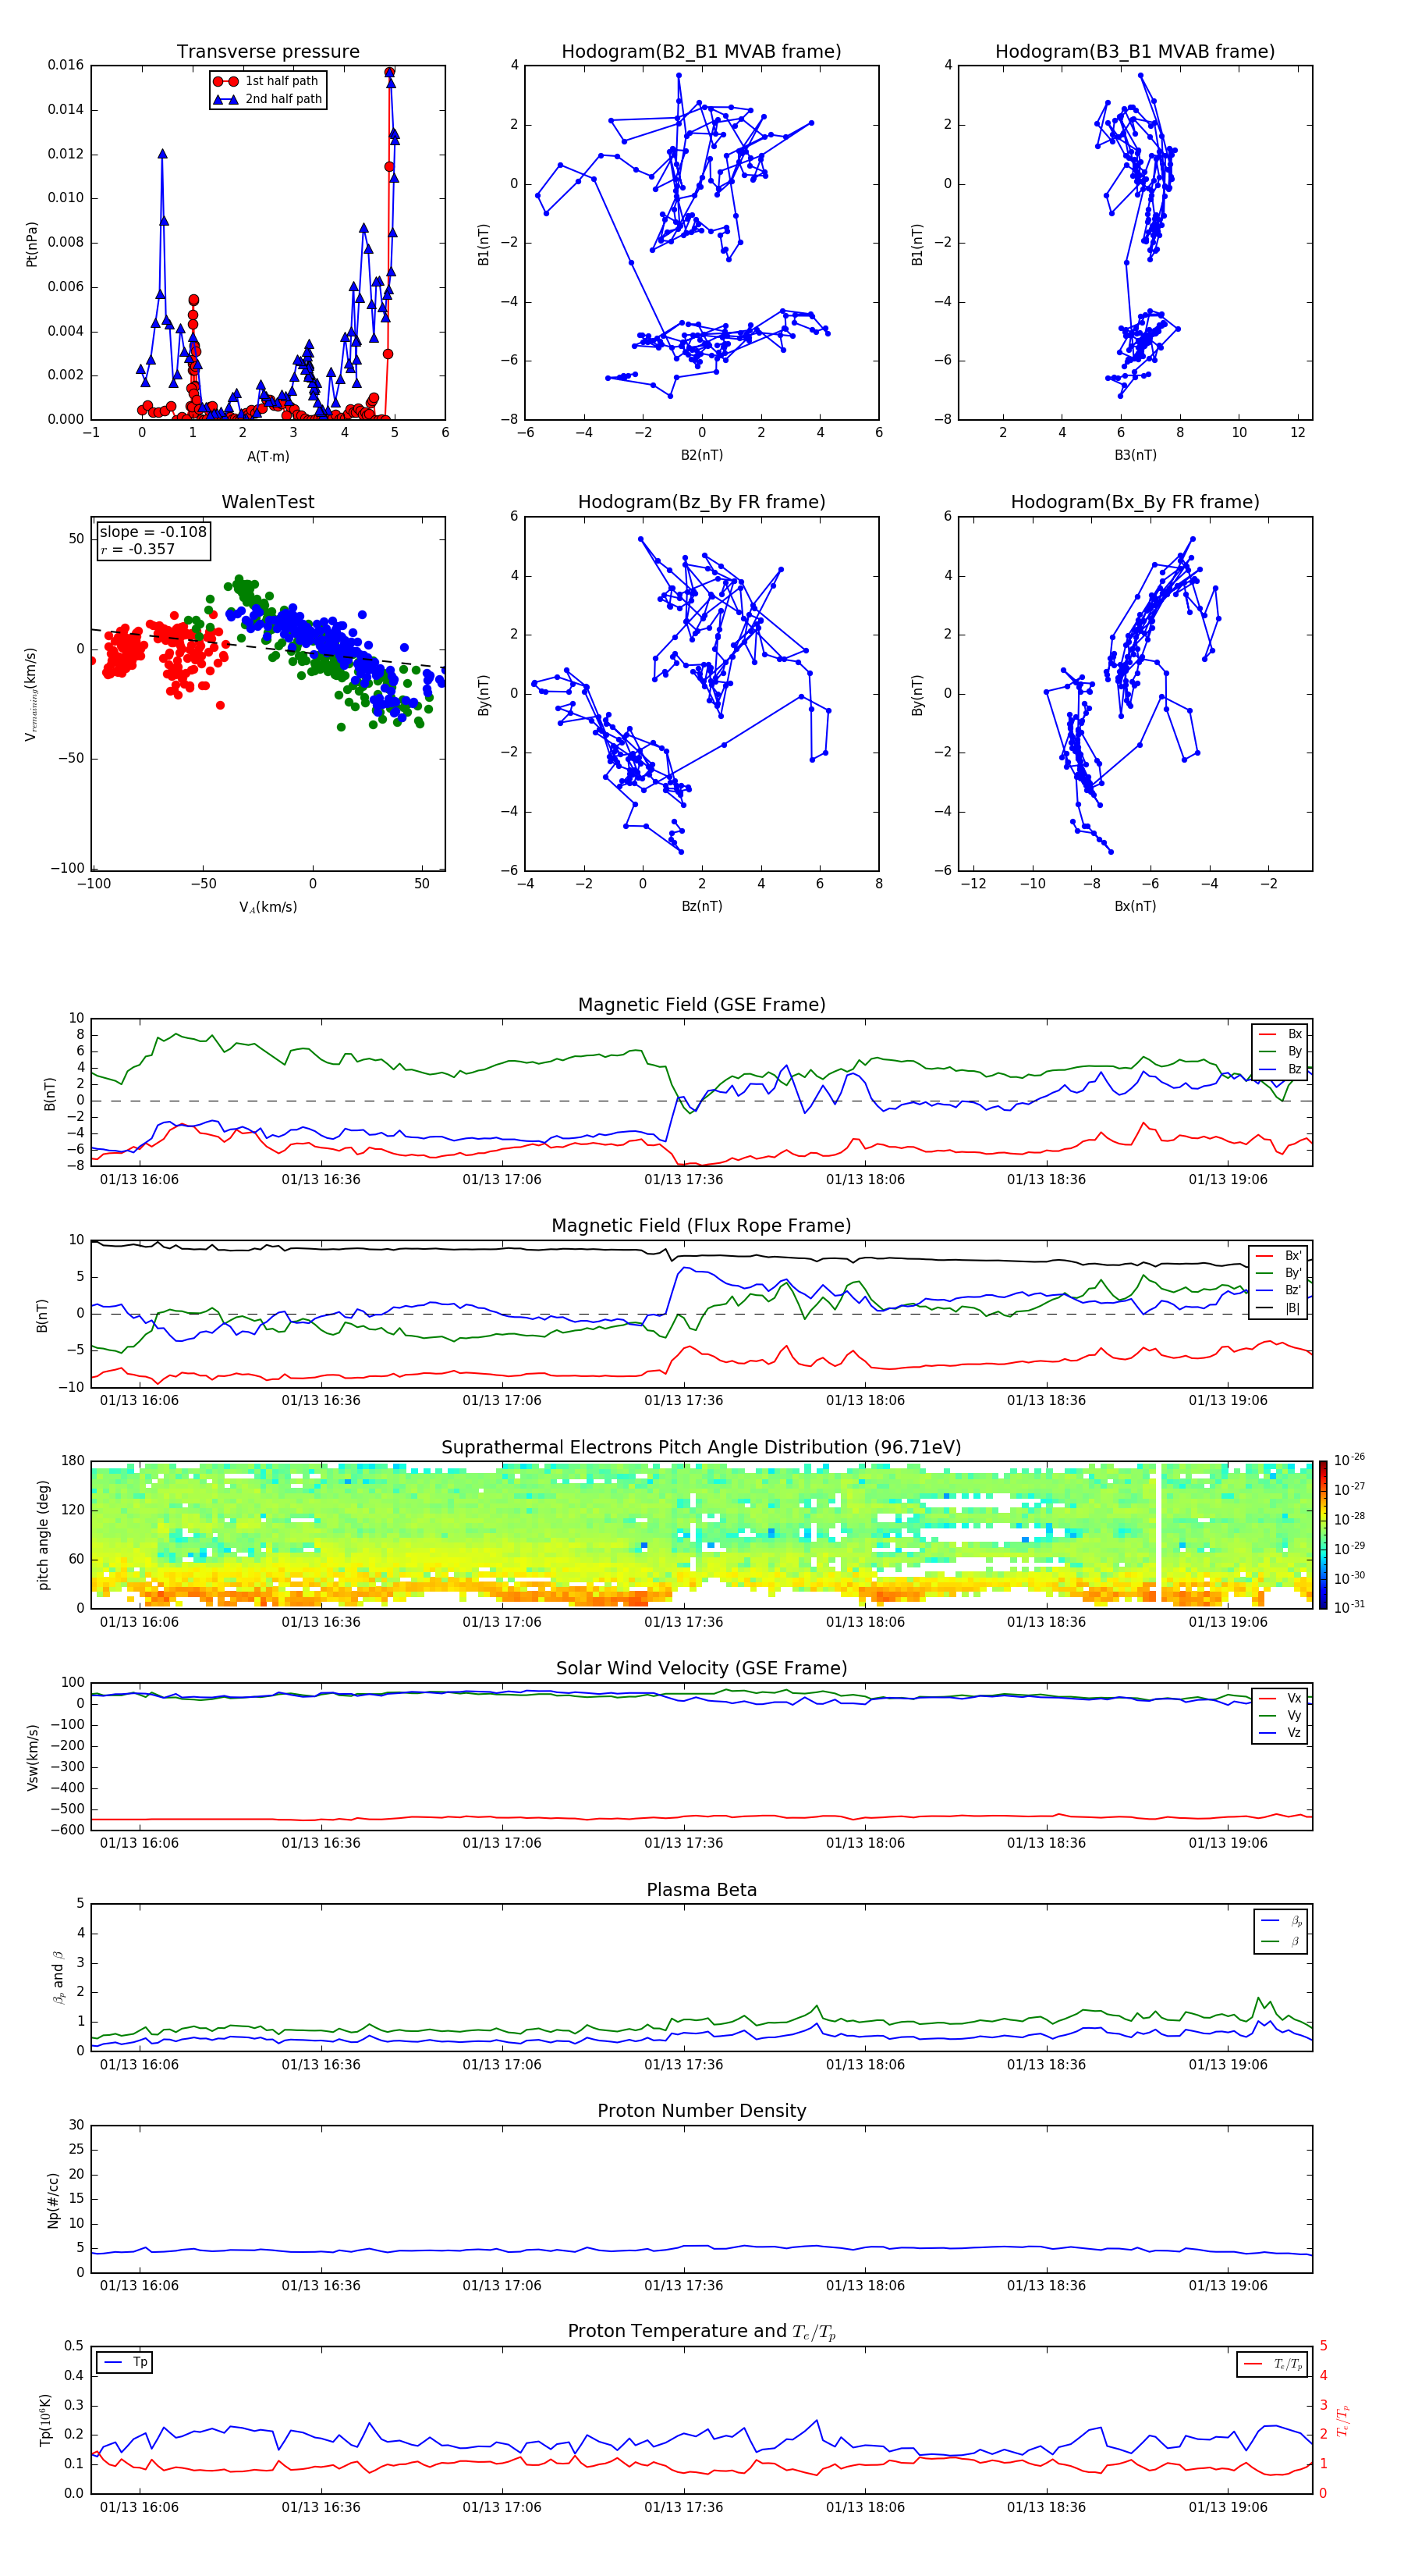
Task: Click the 'Plasma Beta' plot title
Action: 701,1891
